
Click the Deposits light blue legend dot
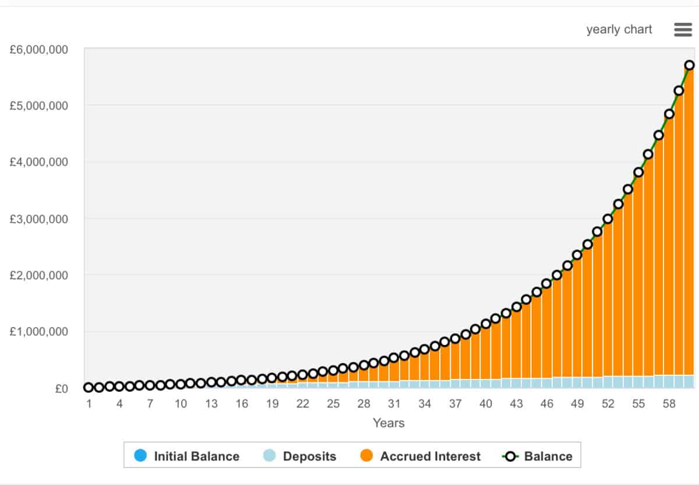pos(270,456)
